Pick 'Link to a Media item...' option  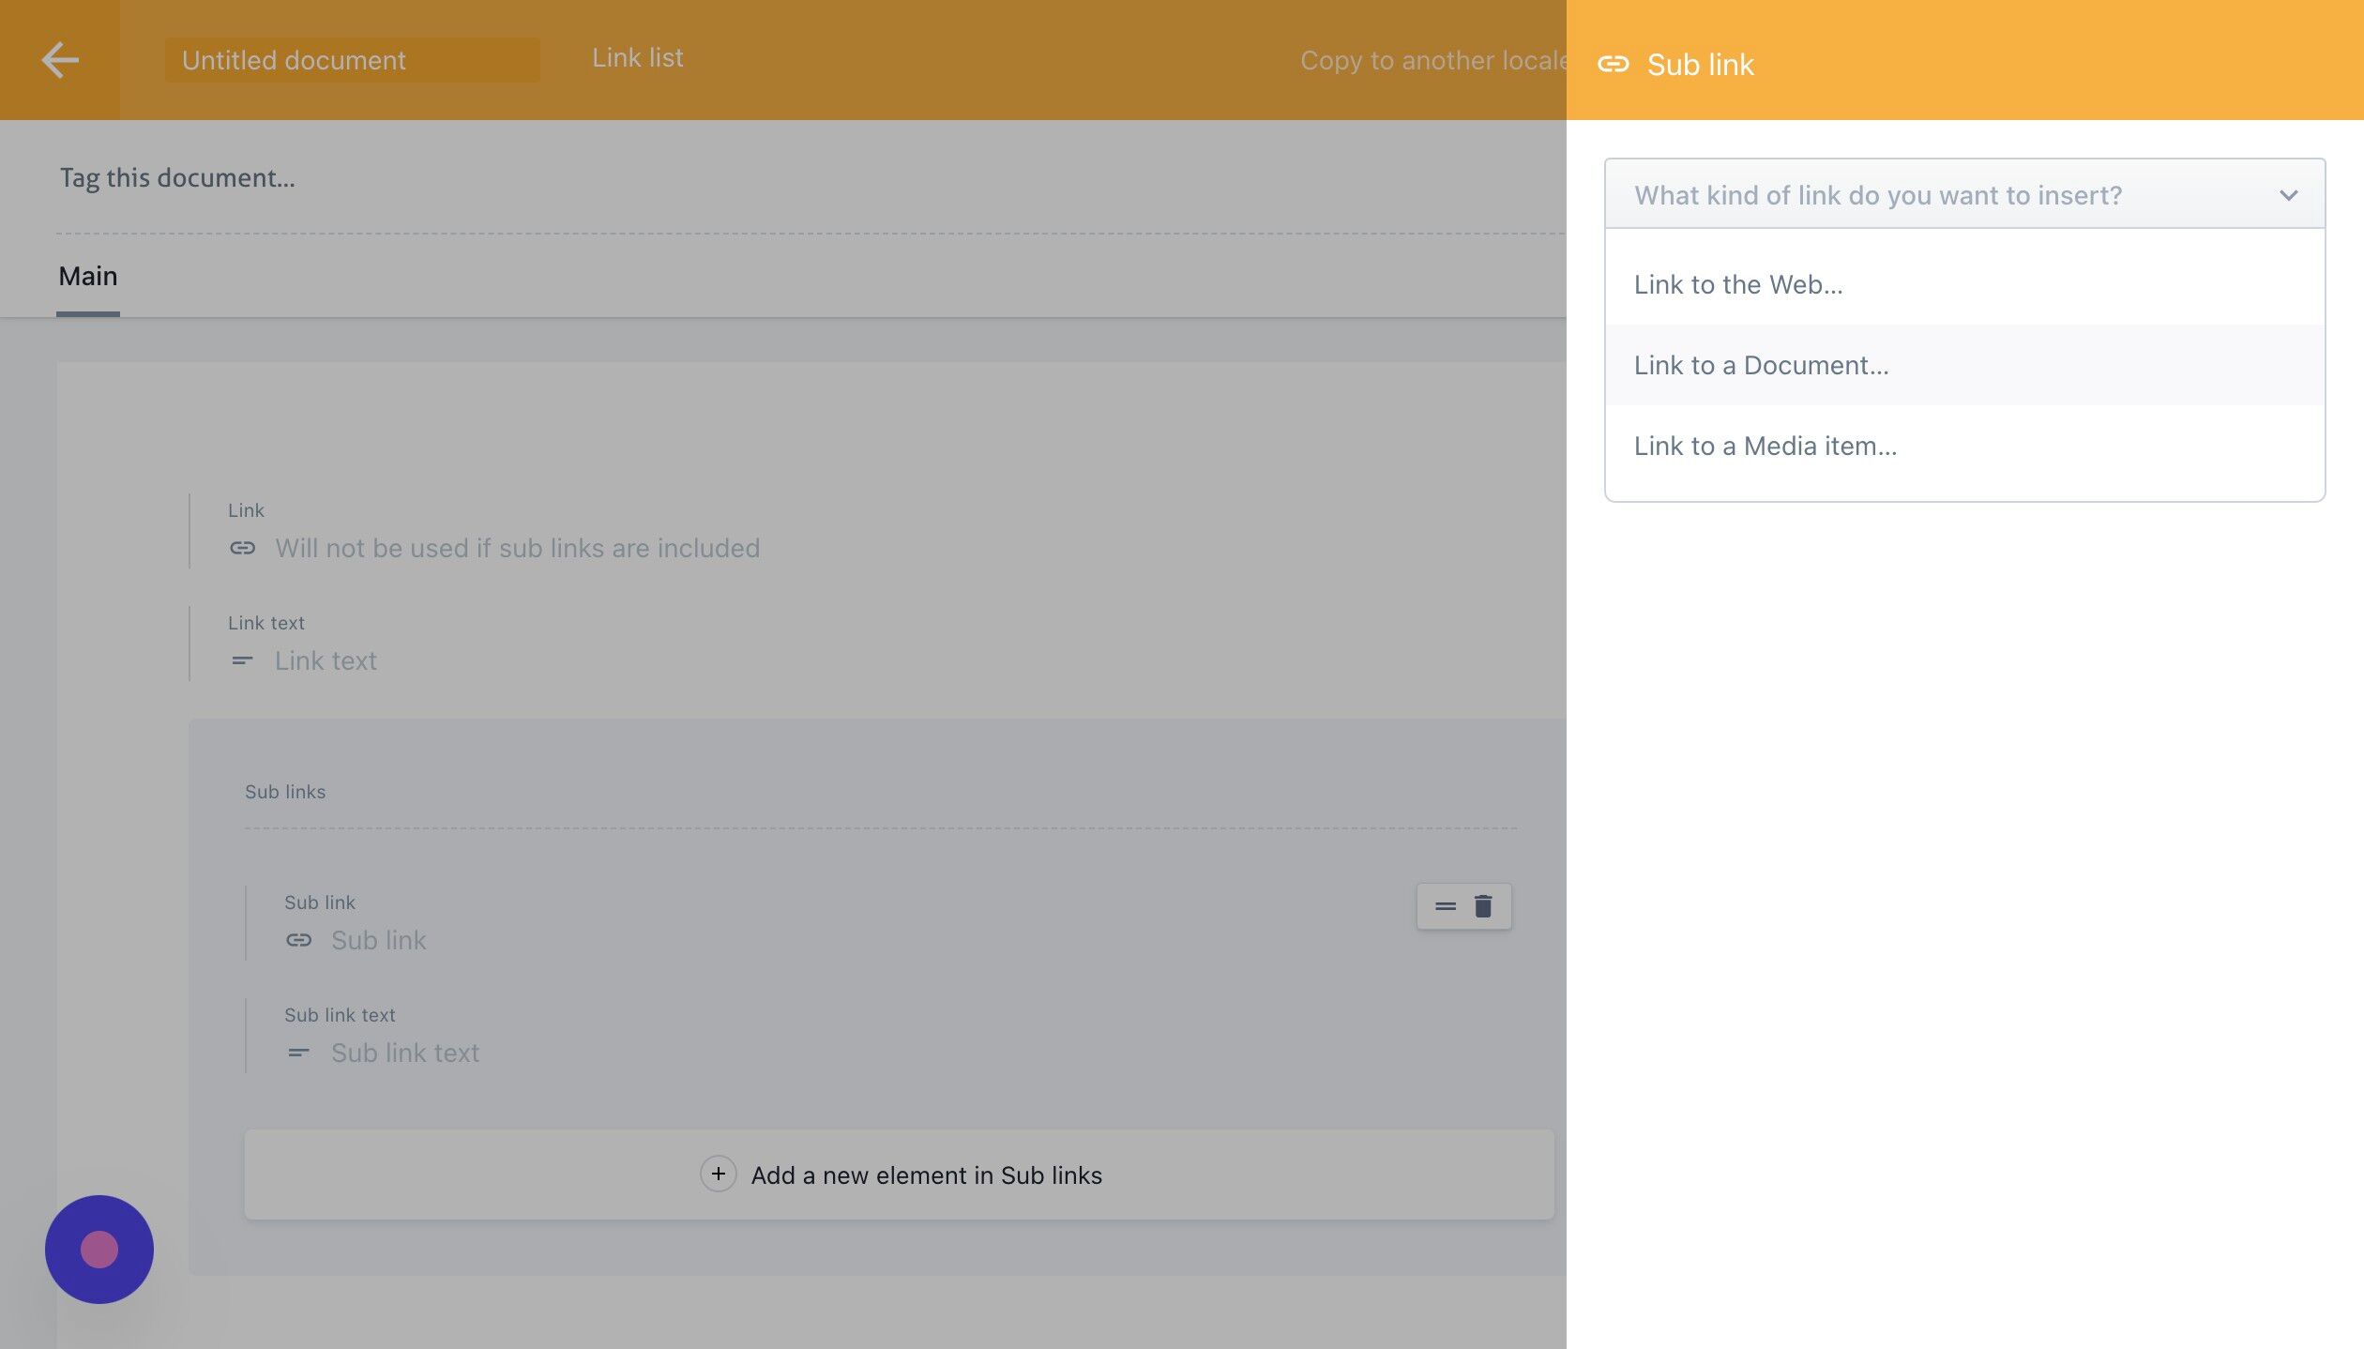point(1765,446)
